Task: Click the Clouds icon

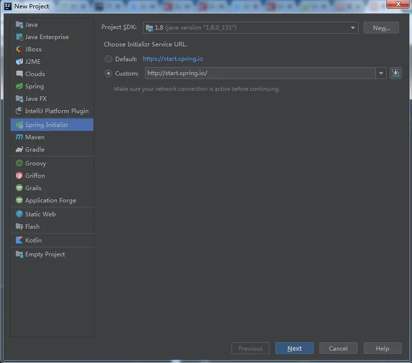Action: 19,74
